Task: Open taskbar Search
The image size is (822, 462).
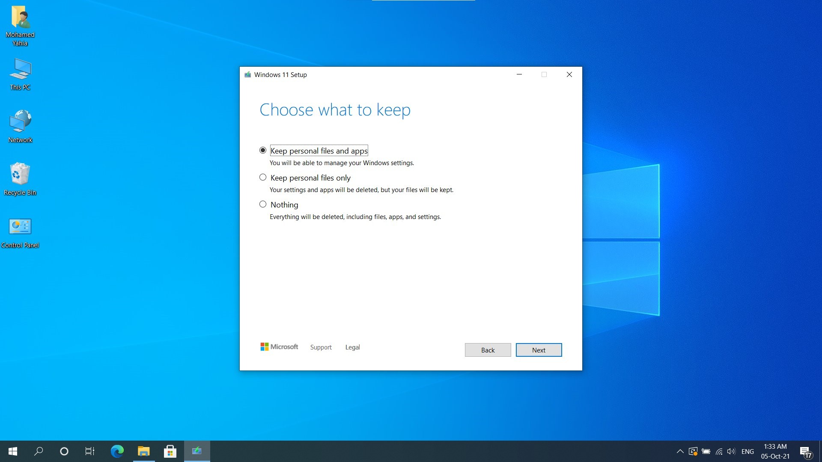Action: [39, 451]
